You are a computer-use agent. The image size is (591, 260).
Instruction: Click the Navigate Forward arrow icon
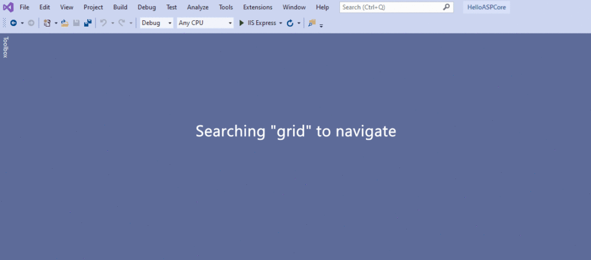(31, 23)
